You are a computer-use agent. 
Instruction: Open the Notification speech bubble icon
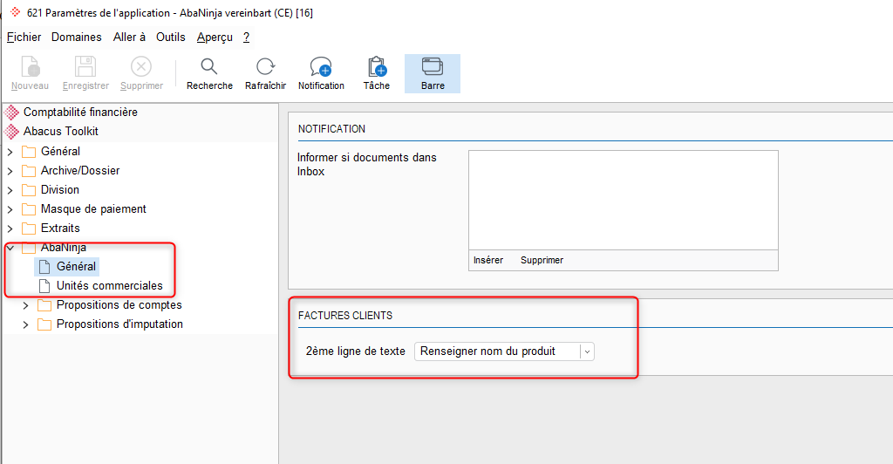click(x=321, y=66)
